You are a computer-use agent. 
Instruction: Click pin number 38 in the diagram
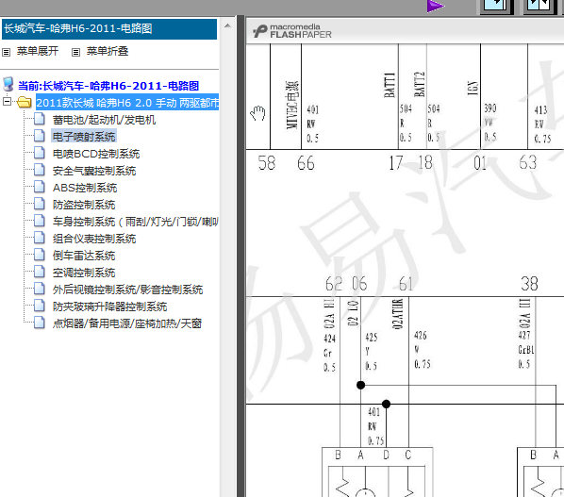coord(529,284)
